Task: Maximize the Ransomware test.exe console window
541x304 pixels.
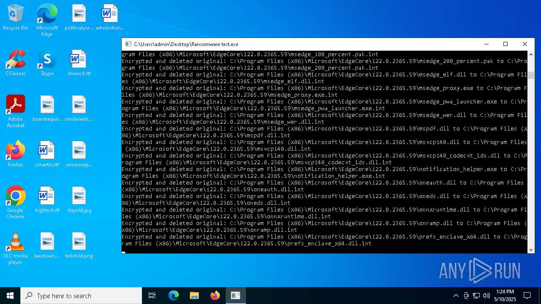Action: point(505,44)
